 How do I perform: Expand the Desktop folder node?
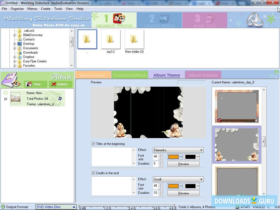[x=15, y=44]
